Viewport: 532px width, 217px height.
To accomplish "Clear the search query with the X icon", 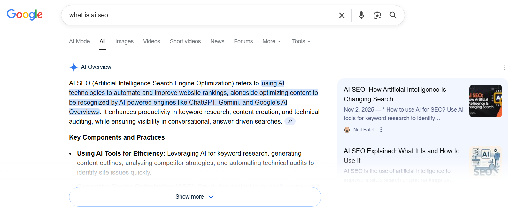I will tap(342, 15).
